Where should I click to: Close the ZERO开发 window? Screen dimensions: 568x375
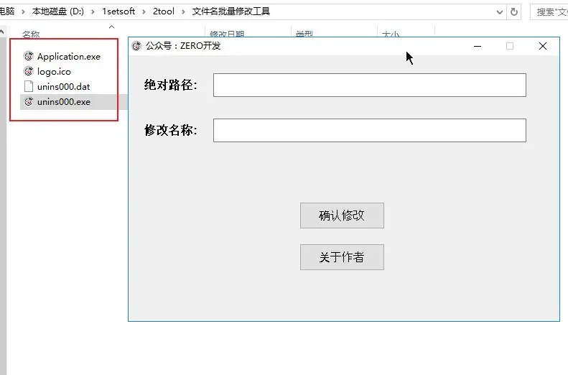[x=543, y=46]
